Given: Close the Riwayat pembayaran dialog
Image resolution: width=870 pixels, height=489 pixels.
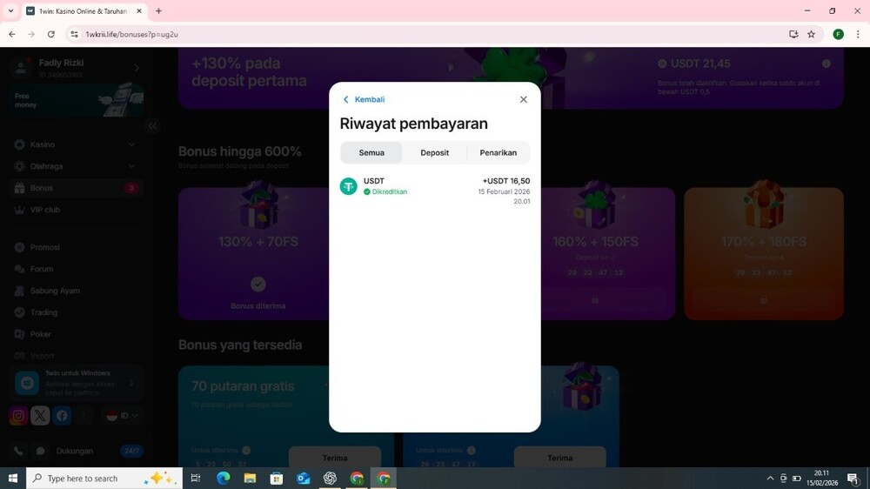Looking at the screenshot, I should coord(523,99).
